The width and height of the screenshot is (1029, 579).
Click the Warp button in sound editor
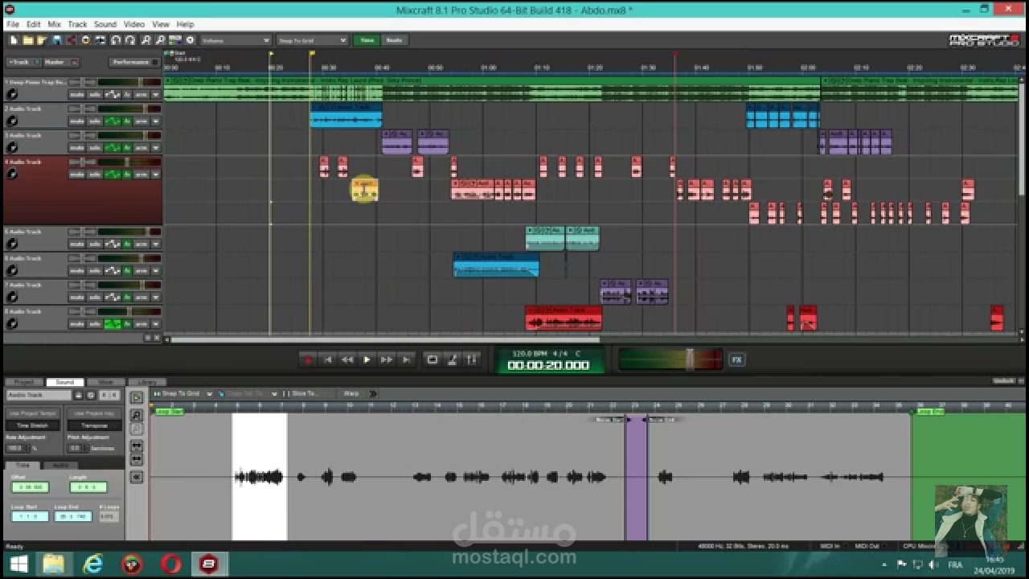[351, 394]
